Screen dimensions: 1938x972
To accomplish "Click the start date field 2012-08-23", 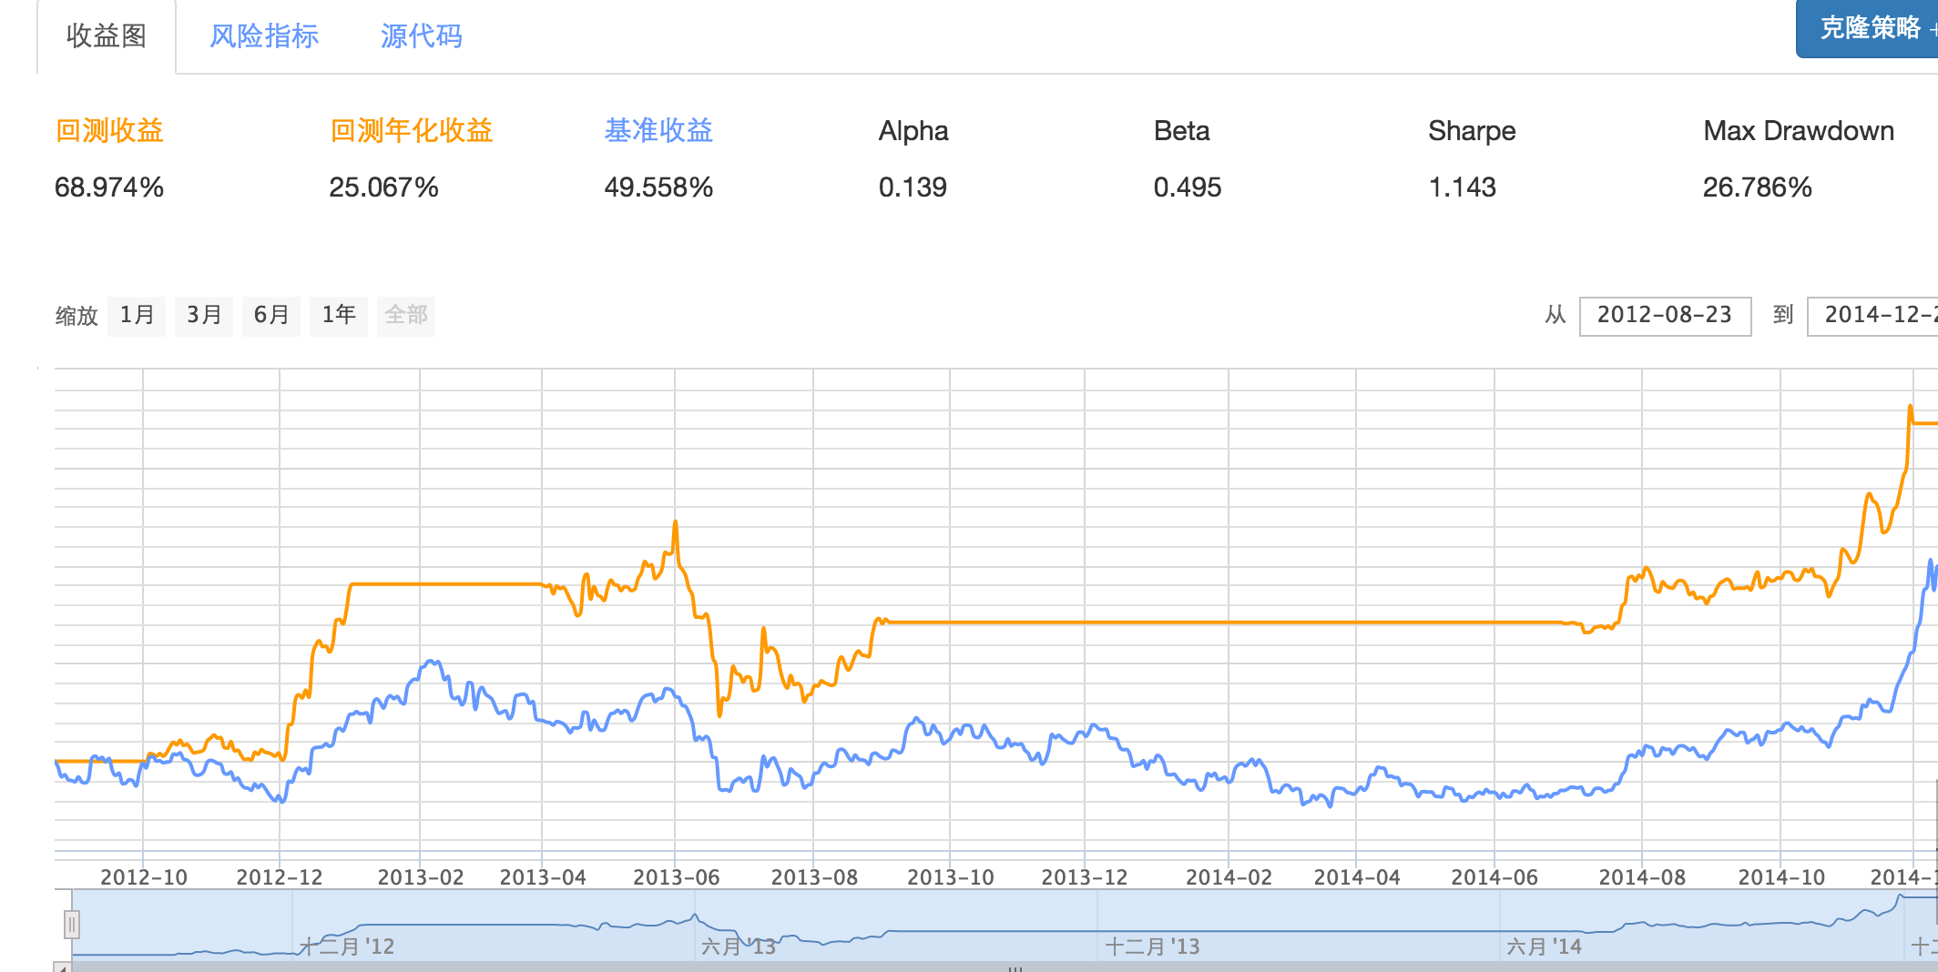I will pos(1664,316).
